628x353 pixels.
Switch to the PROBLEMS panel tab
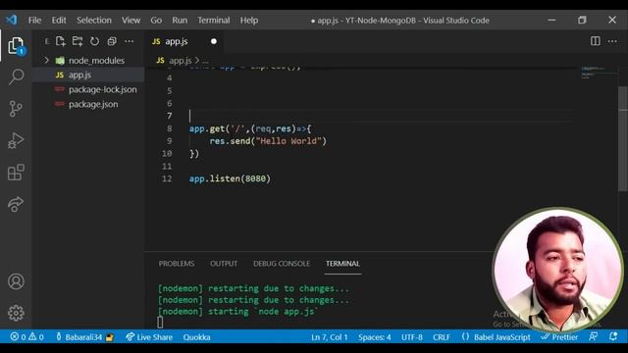(177, 264)
